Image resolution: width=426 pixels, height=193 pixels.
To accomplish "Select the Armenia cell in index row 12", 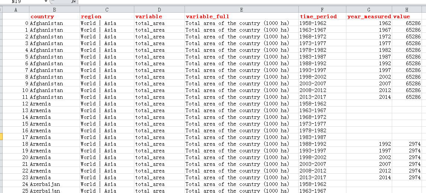I will (x=54, y=104).
